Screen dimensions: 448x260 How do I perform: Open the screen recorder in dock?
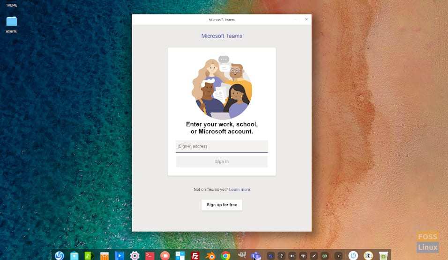coord(165,255)
